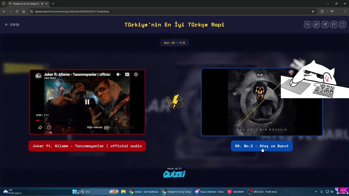Open Chrome extensions puzzle icon
349x196 pixels.
322,11
